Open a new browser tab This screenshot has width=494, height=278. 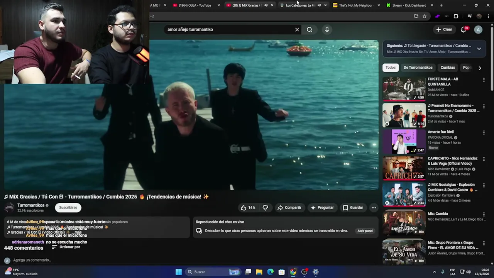point(441,5)
